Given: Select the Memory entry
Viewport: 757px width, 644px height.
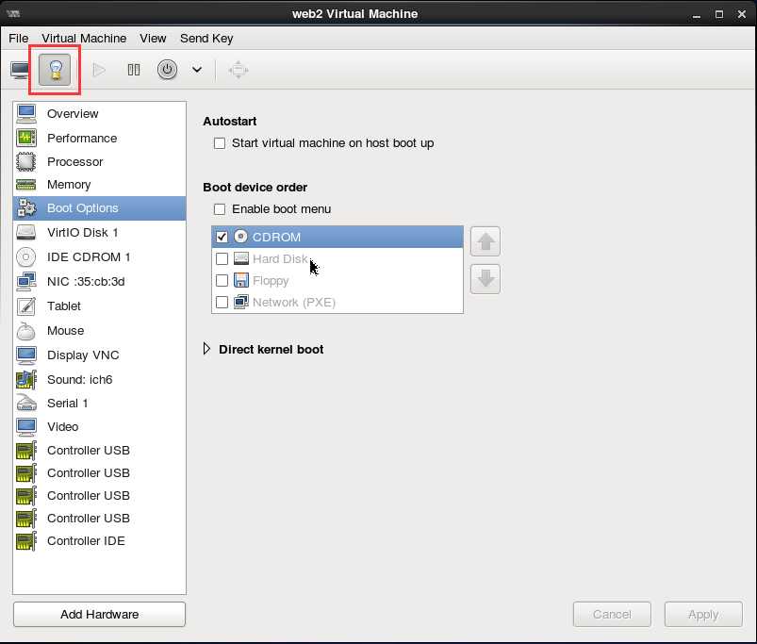Looking at the screenshot, I should [99, 185].
